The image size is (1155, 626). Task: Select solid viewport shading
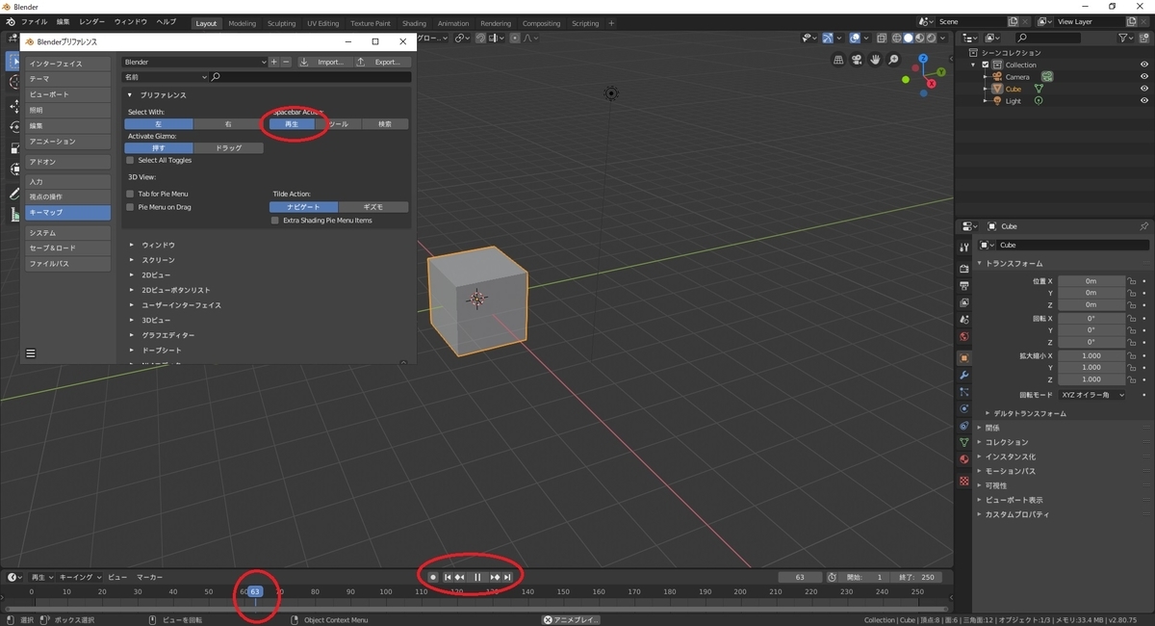[x=908, y=38]
